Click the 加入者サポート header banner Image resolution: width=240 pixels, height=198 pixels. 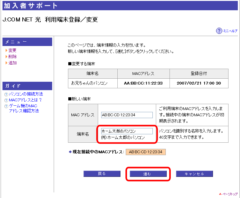coord(120,6)
